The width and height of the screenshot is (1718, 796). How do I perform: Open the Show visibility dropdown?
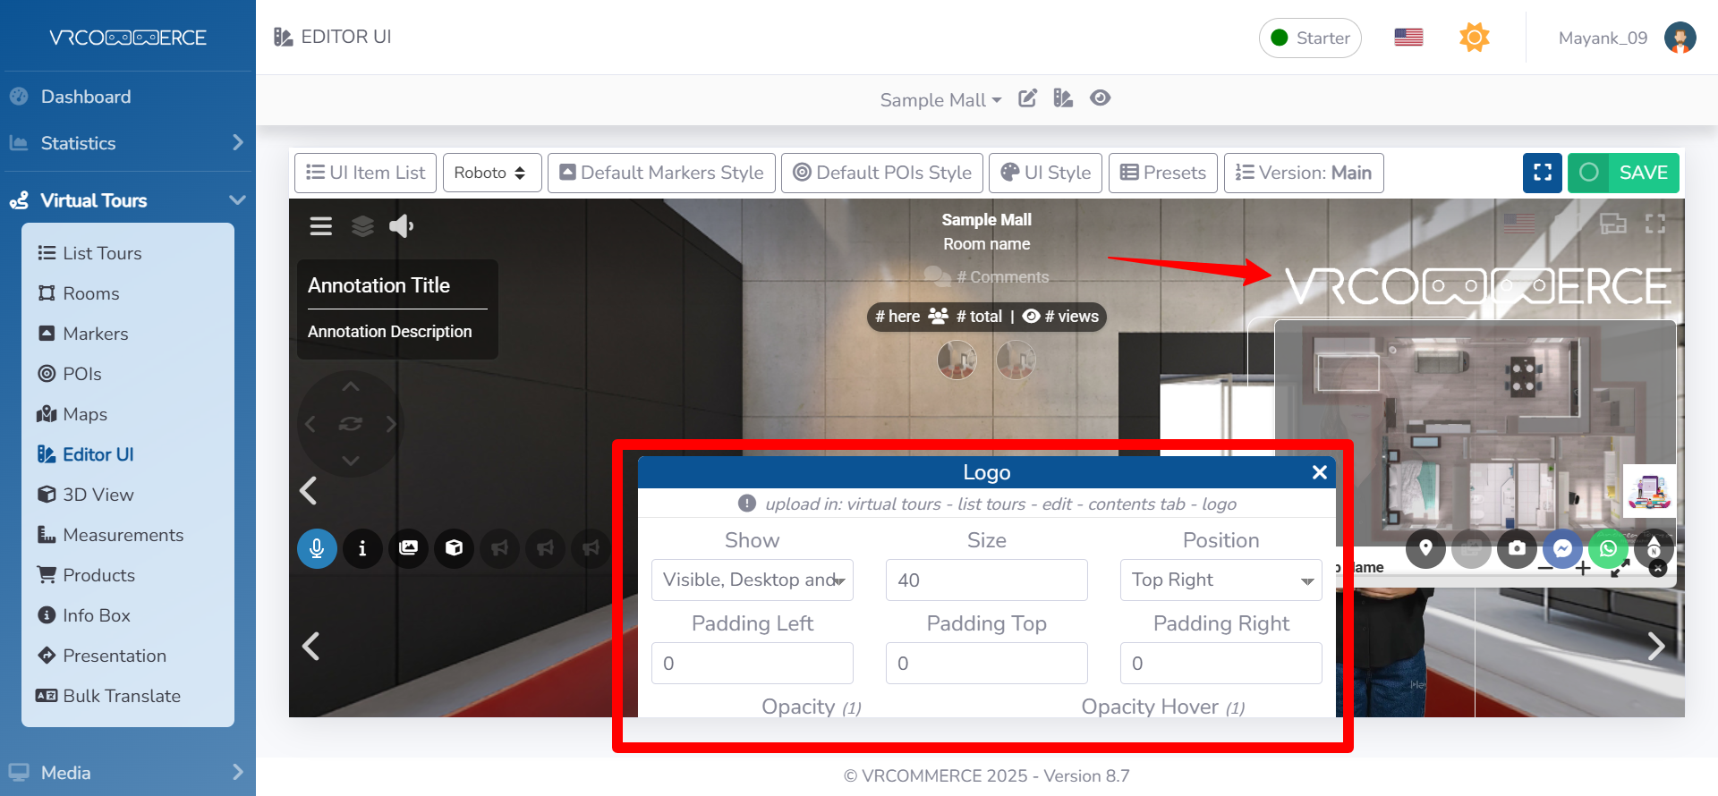[x=752, y=580]
